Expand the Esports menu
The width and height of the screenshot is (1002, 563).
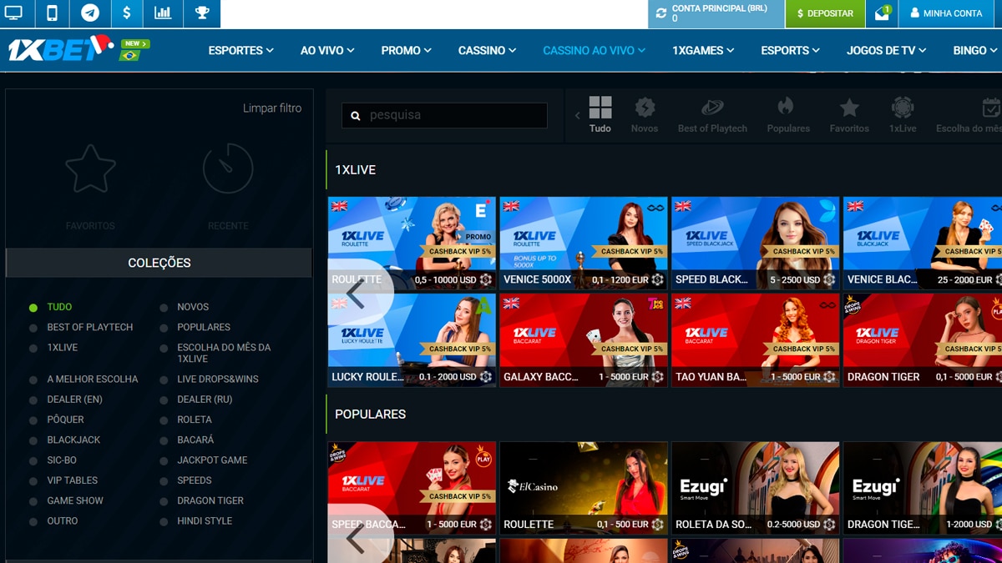[790, 50]
